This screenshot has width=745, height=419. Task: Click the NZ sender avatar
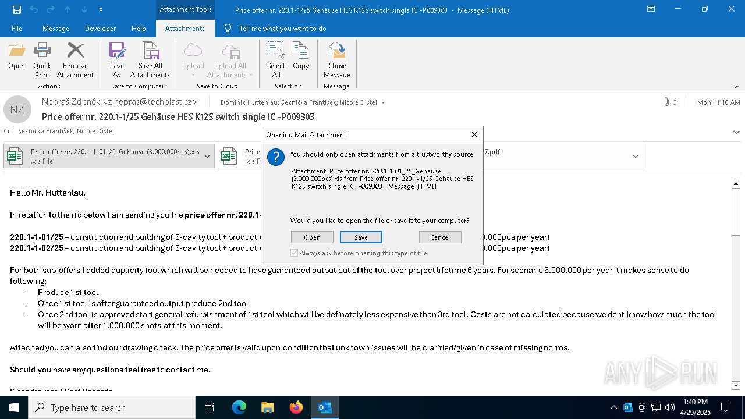coord(17,109)
